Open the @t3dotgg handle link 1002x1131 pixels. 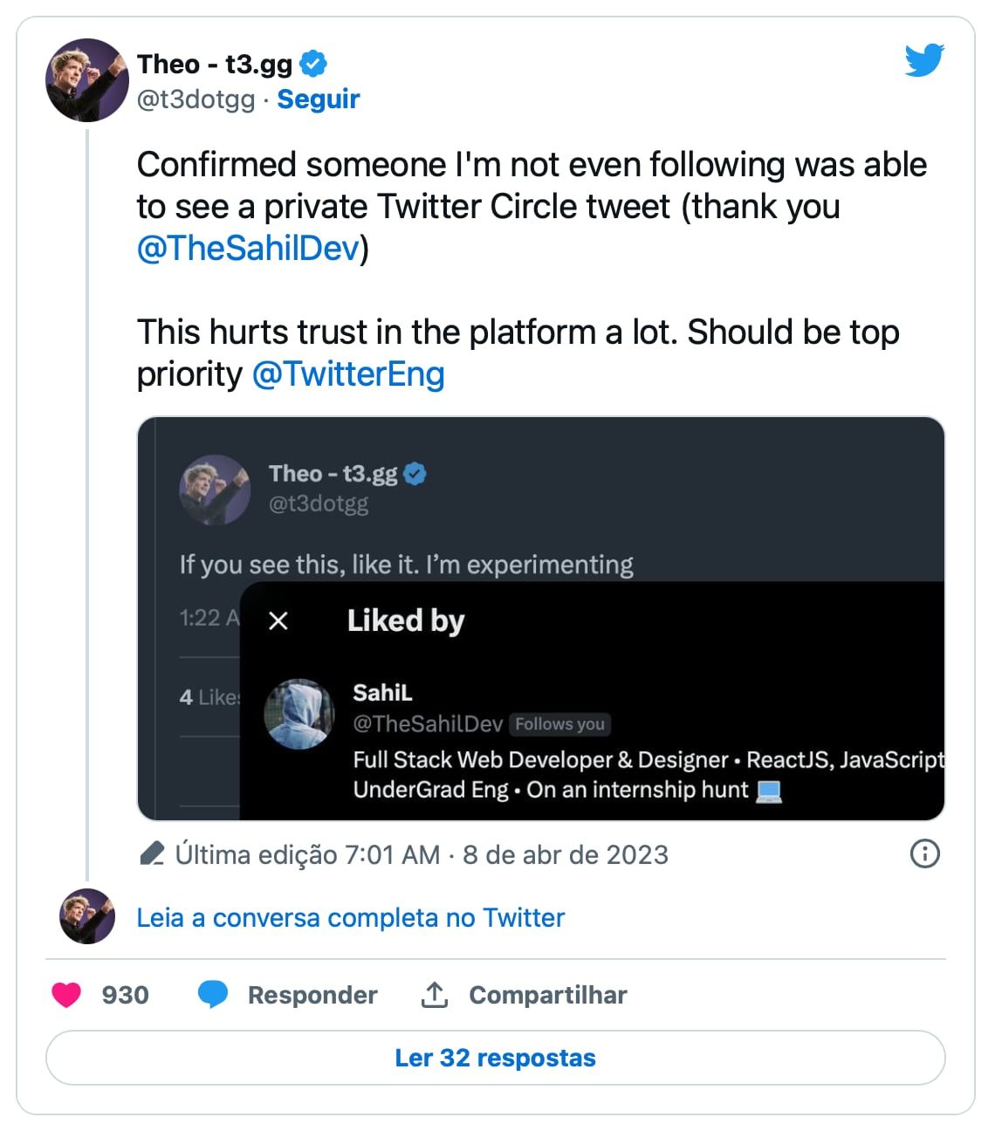click(196, 99)
